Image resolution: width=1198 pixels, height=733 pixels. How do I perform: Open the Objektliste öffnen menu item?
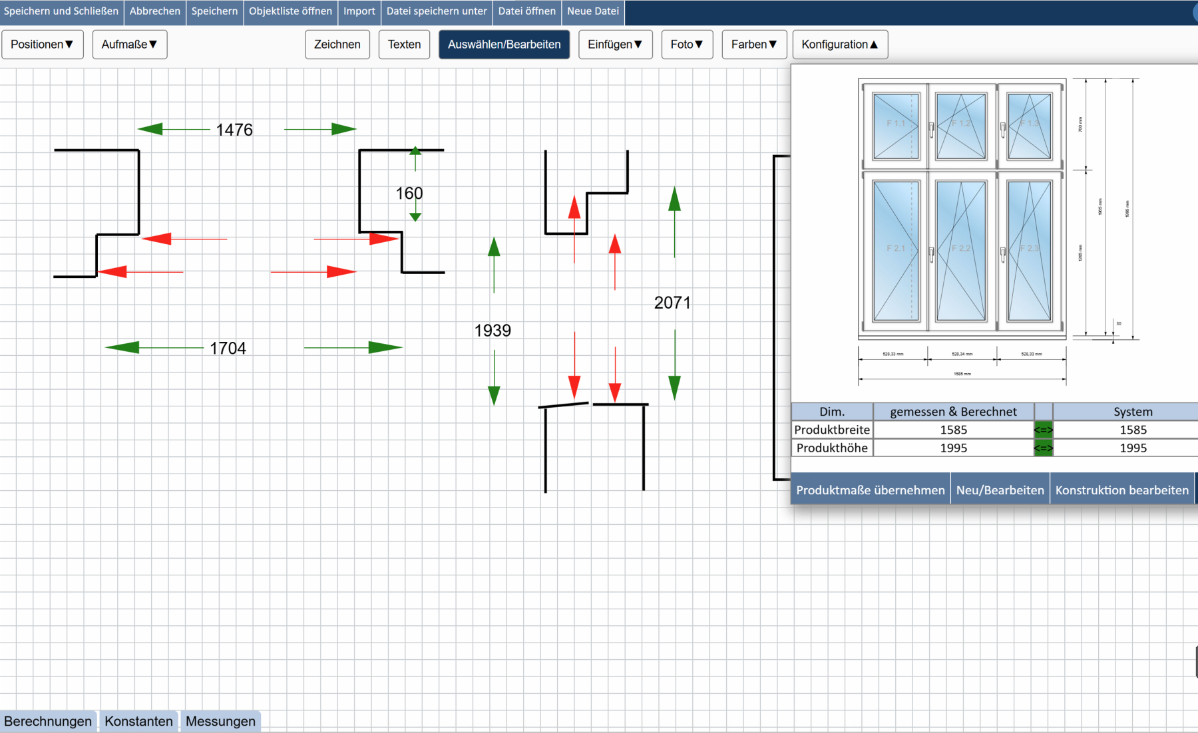[290, 11]
